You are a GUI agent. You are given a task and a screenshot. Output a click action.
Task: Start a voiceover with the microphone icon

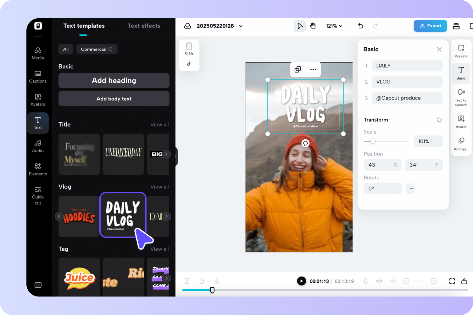(366, 281)
